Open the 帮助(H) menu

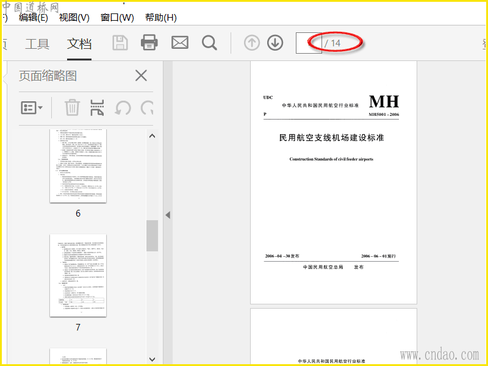(x=160, y=18)
